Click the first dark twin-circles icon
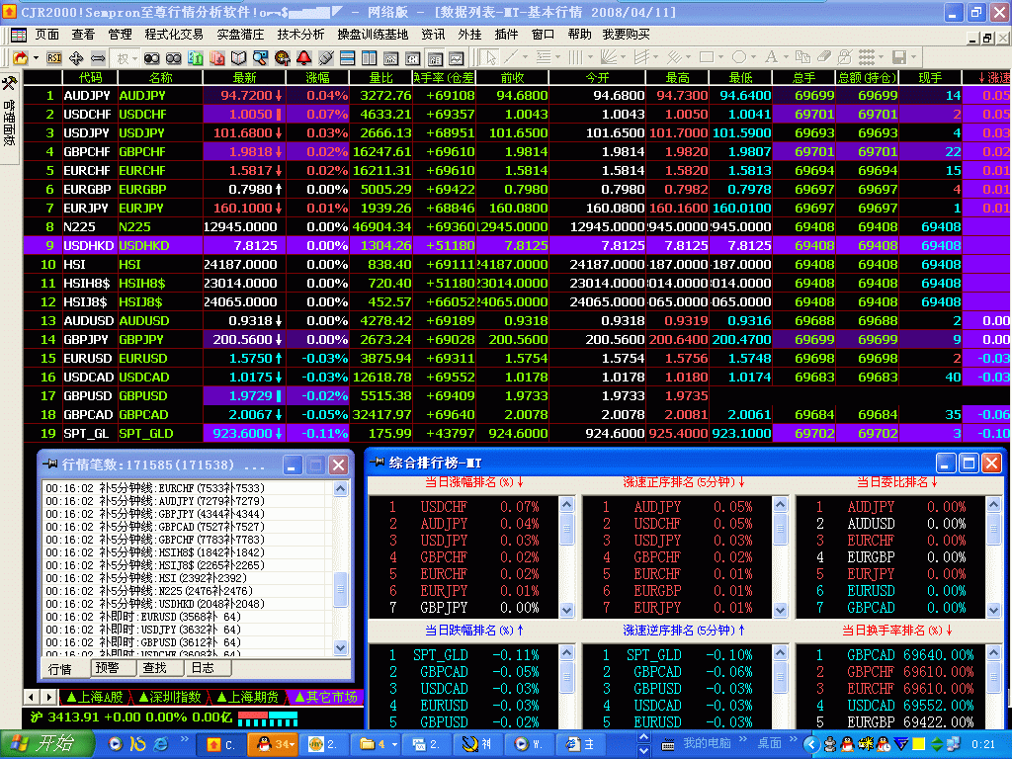This screenshot has width=1012, height=759. (x=151, y=58)
